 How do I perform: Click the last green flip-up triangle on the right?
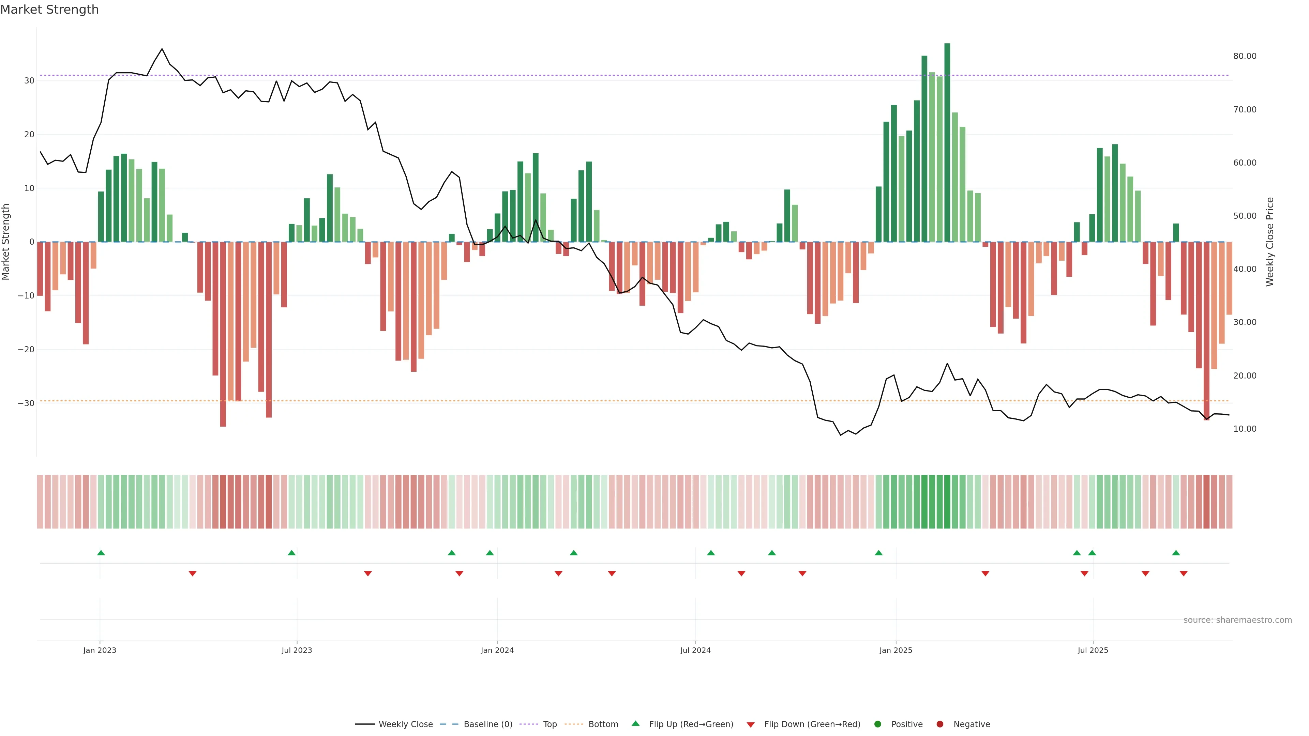coord(1176,553)
